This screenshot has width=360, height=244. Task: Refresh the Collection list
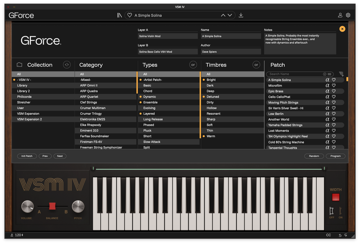[67, 64]
